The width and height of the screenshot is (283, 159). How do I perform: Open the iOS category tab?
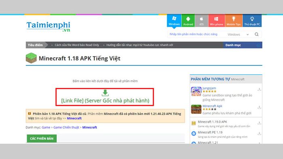[x=201, y=21]
